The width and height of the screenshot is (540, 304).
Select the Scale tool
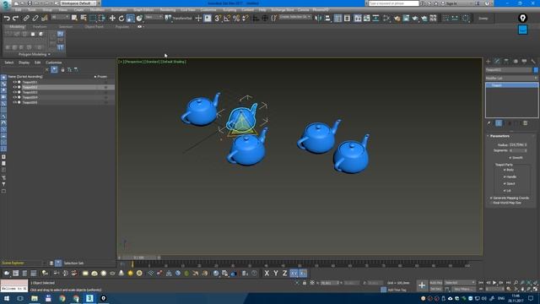click(130, 18)
